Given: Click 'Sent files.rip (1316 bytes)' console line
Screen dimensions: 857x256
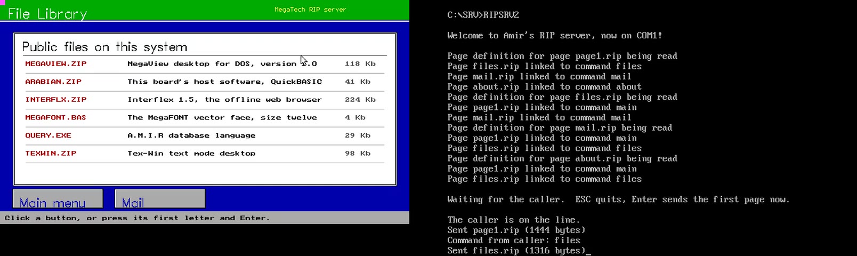Looking at the screenshot, I should click(516, 251).
